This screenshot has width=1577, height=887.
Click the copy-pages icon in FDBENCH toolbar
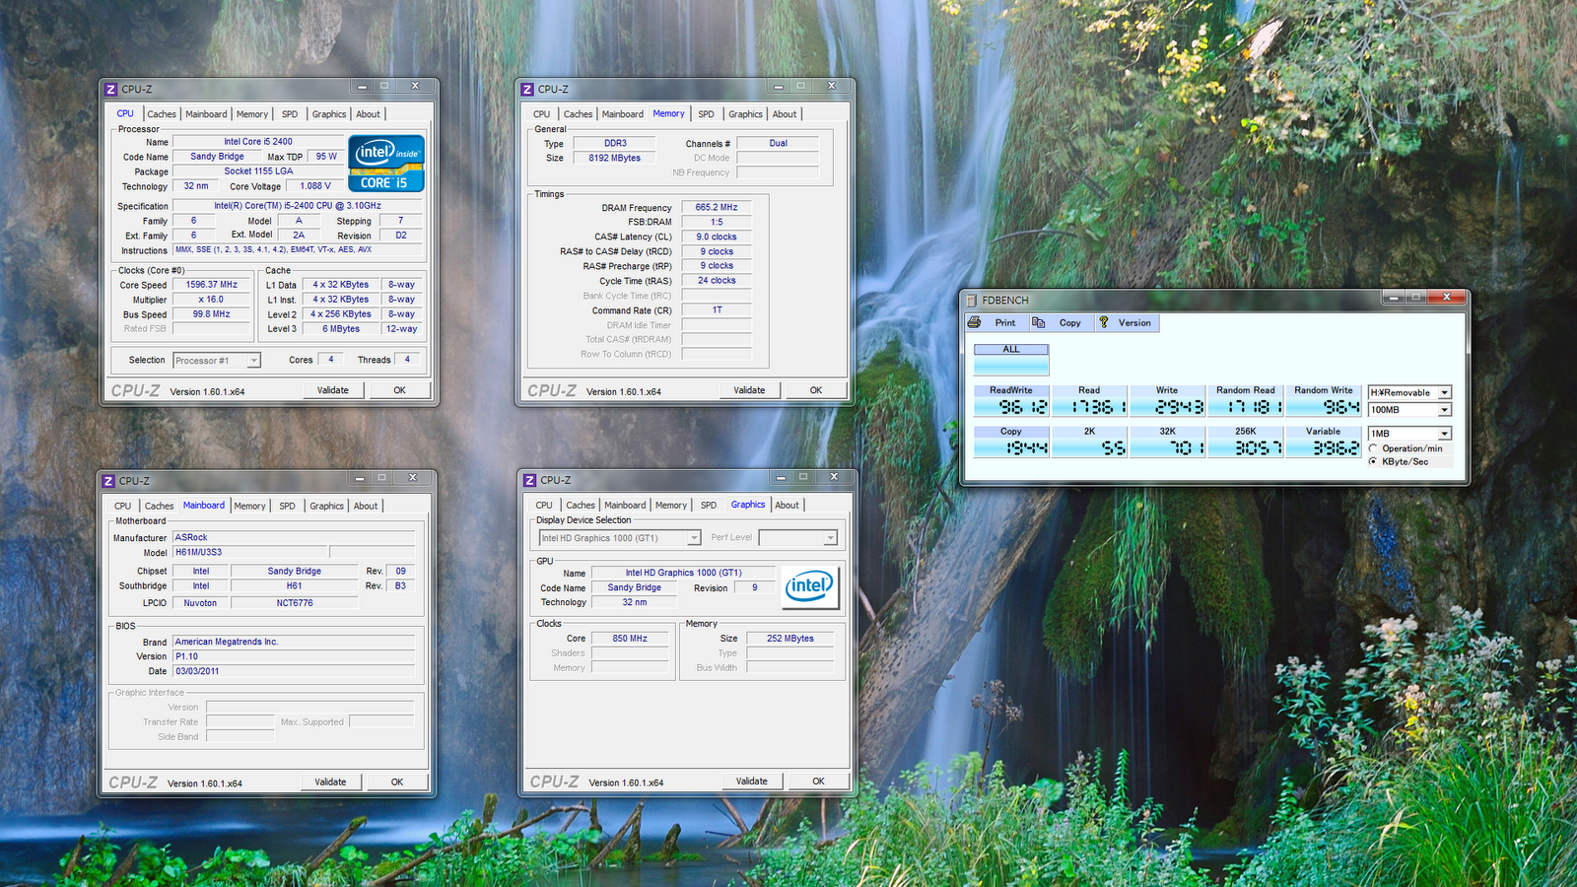pos(1039,322)
